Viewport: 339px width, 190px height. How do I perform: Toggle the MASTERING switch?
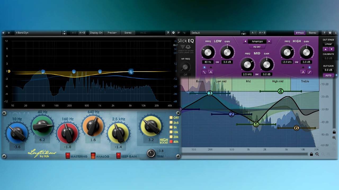tap(68, 156)
